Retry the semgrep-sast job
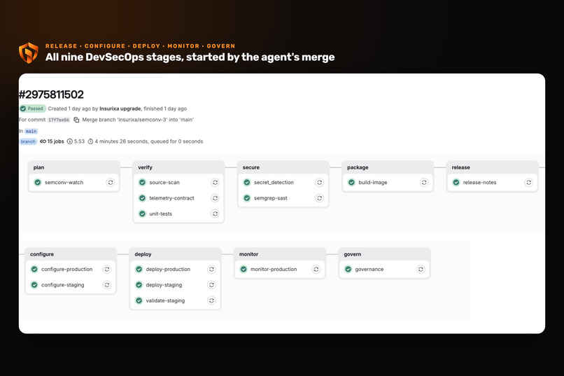This screenshot has height=376, width=564. click(x=319, y=198)
